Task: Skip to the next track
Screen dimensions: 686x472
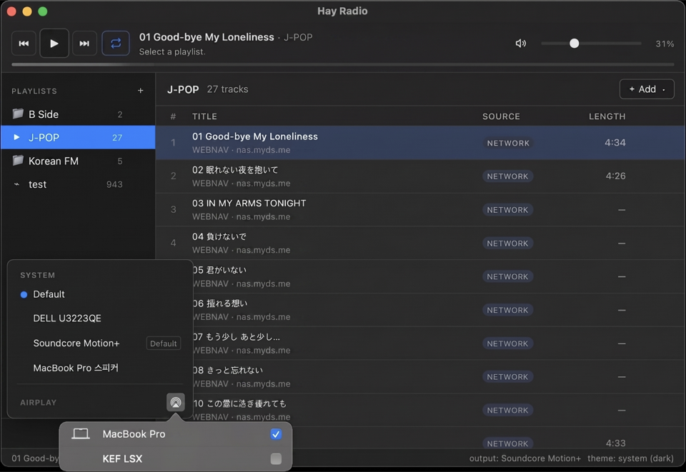Action: click(x=84, y=43)
